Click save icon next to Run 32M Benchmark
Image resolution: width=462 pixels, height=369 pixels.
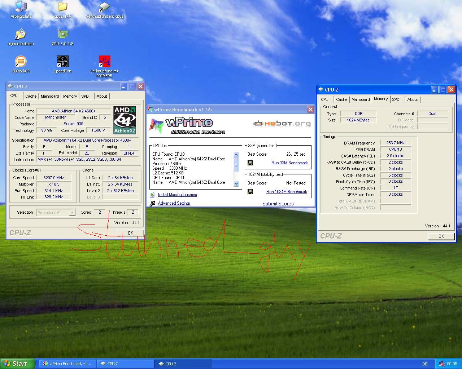click(250, 163)
